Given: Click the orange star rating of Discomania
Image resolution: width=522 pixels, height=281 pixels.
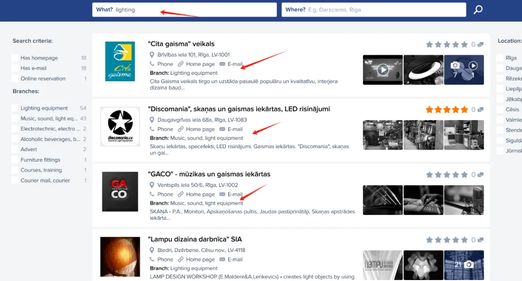Looking at the screenshot, I should point(447,110).
